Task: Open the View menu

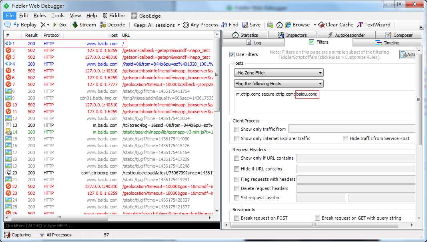Action: click(75, 16)
